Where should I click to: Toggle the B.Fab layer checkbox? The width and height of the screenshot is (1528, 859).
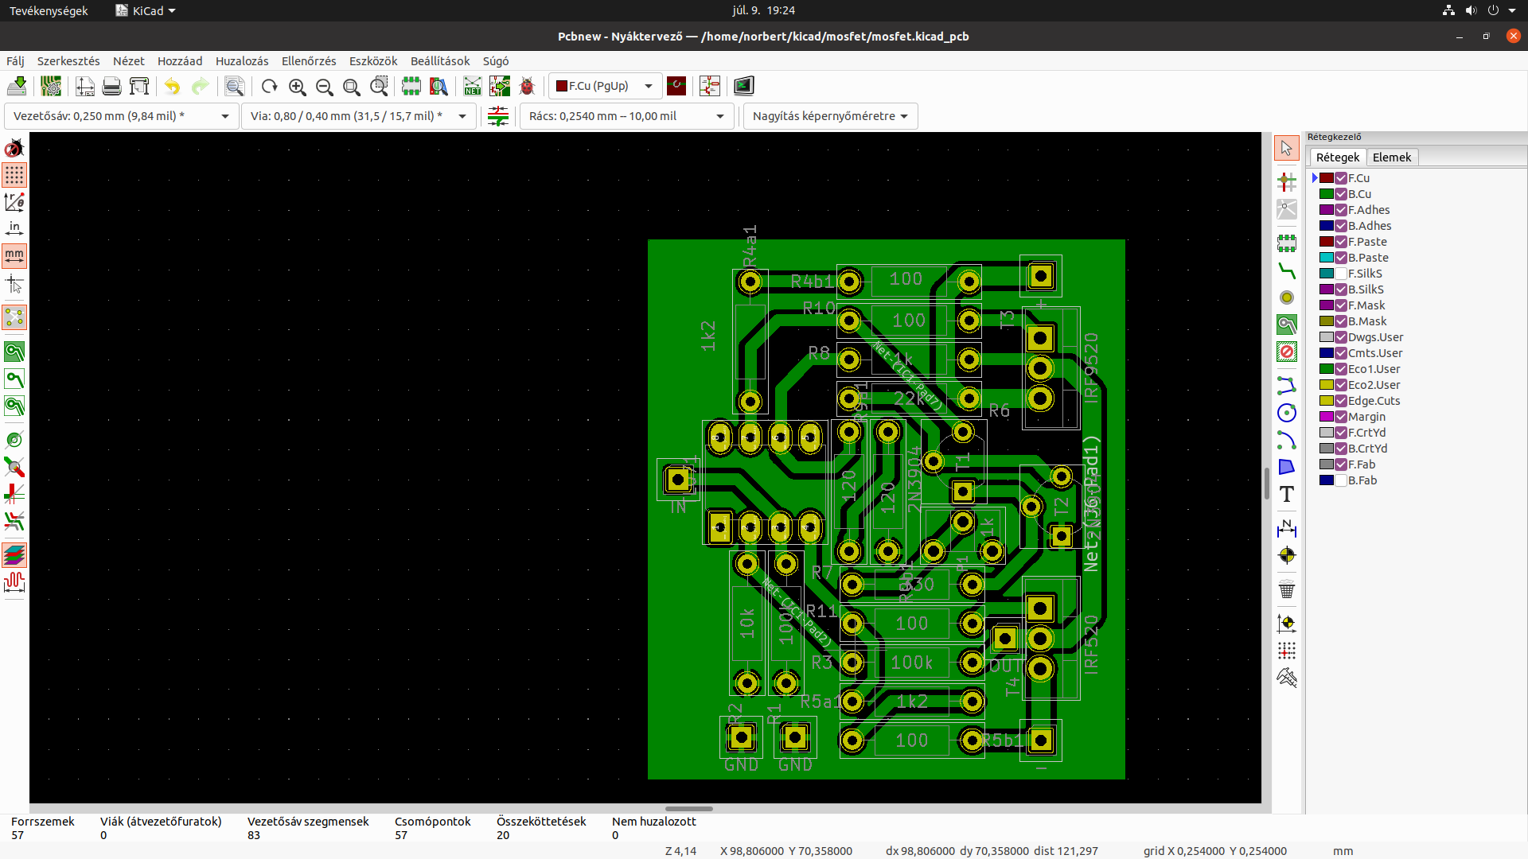[x=1341, y=480]
